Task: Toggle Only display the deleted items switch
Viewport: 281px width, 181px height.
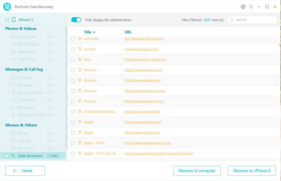Action: point(76,20)
